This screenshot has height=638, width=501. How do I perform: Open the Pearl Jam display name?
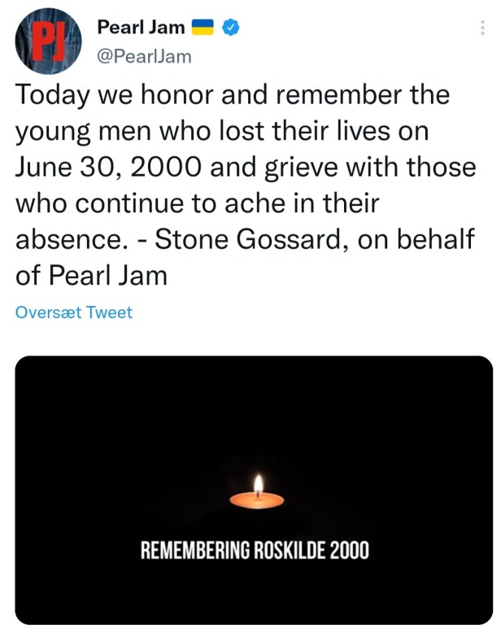pyautogui.click(x=141, y=29)
